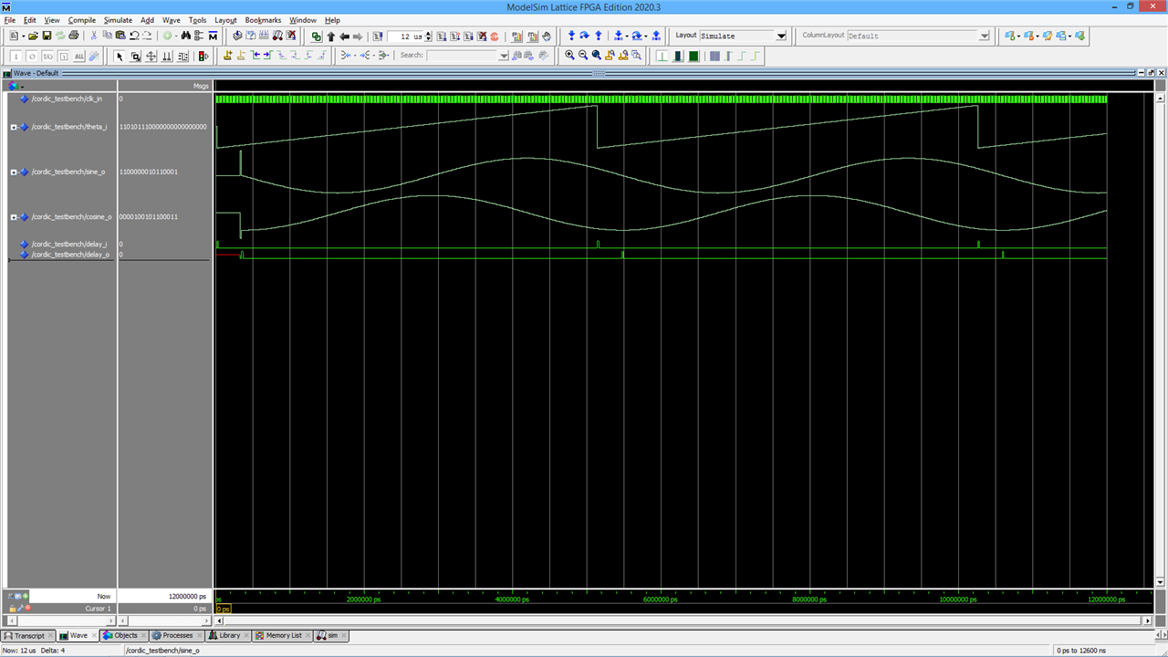Toggle the cursor lock icon

coord(13,608)
